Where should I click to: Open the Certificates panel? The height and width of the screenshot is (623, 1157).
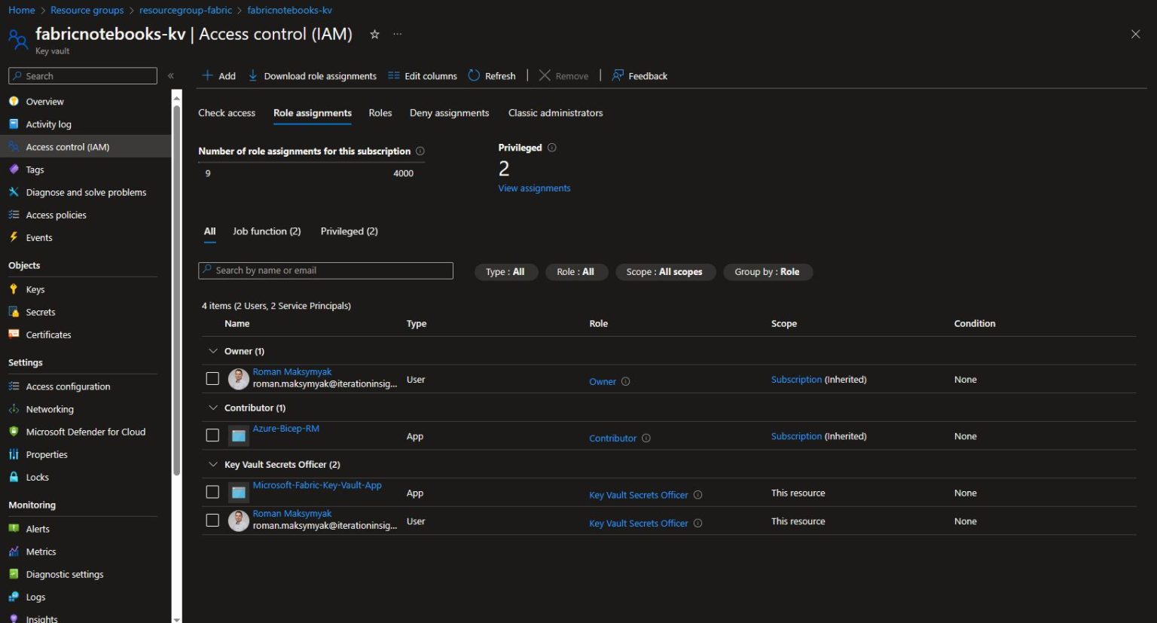pos(48,334)
